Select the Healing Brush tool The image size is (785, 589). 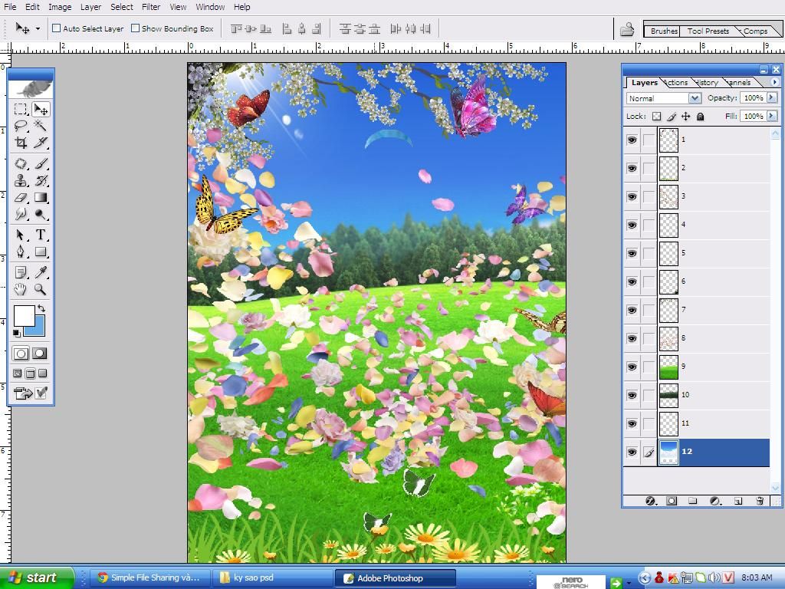(x=21, y=164)
